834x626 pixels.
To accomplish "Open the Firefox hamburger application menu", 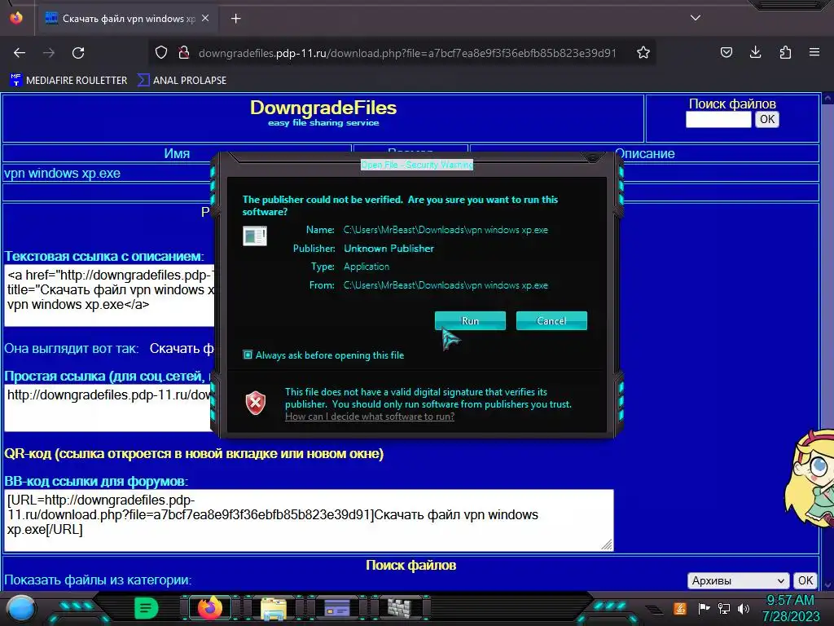I will [x=814, y=52].
